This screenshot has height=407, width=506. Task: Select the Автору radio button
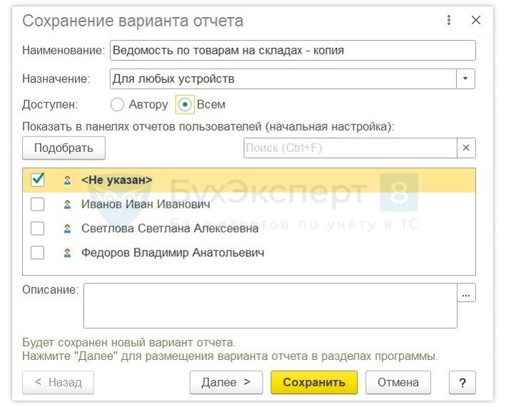(117, 104)
